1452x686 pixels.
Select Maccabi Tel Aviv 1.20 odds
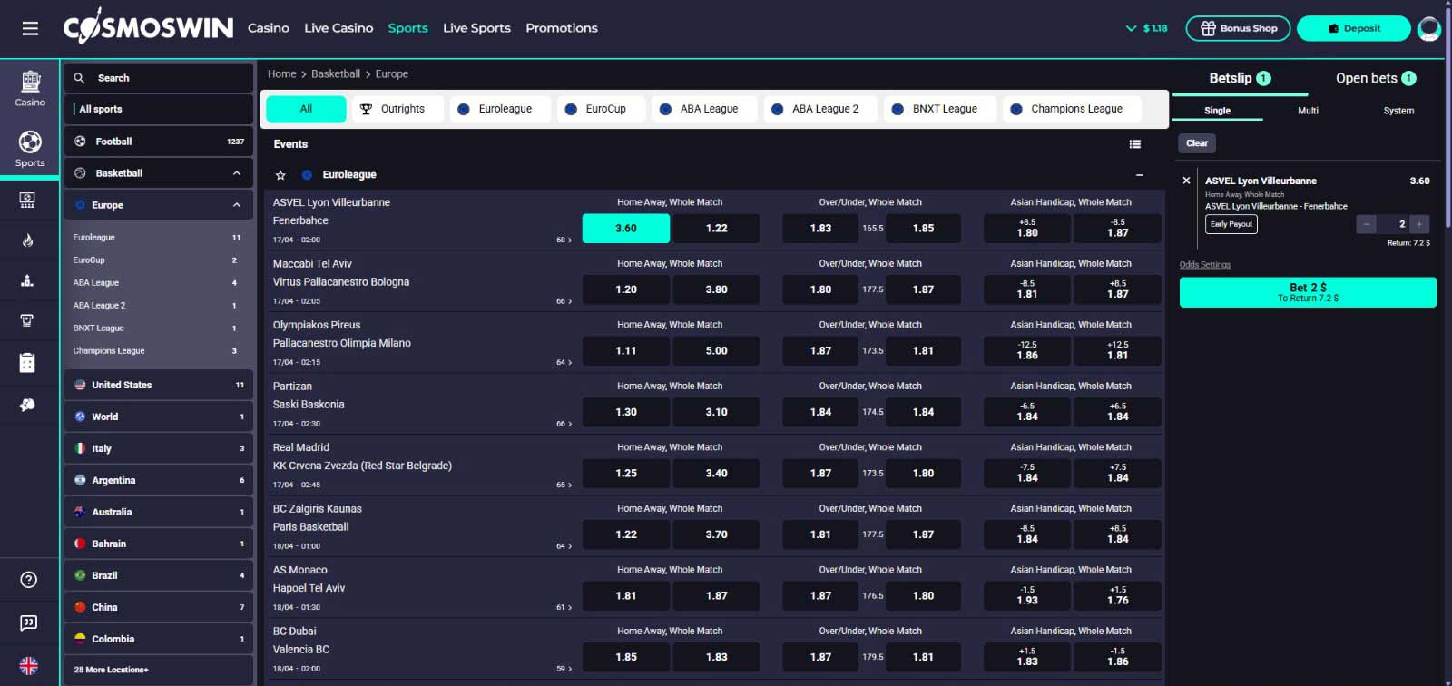[x=626, y=289]
